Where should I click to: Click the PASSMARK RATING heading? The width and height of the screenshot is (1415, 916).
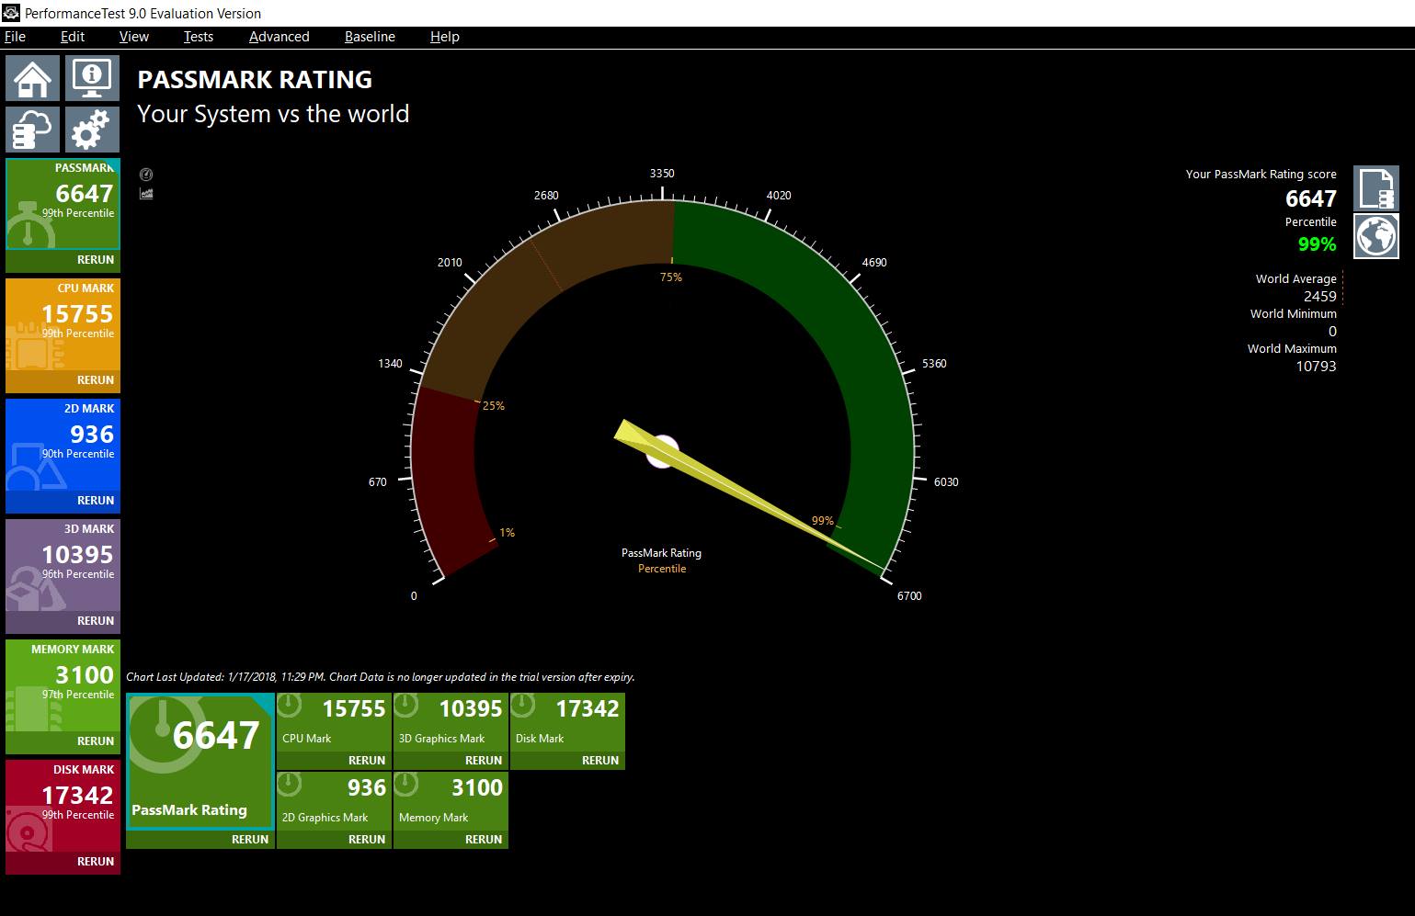point(255,80)
